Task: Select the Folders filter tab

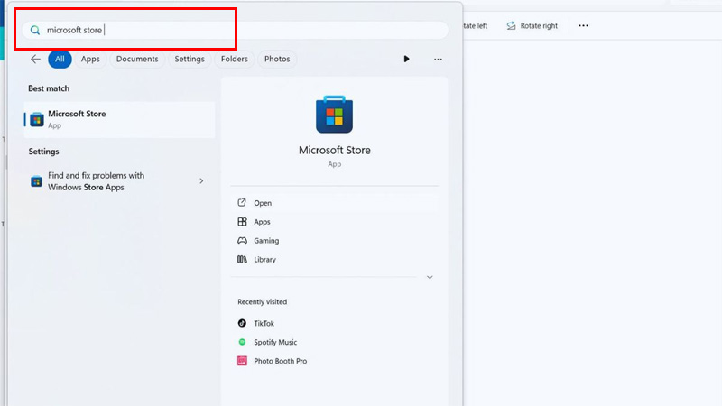Action: (x=235, y=59)
